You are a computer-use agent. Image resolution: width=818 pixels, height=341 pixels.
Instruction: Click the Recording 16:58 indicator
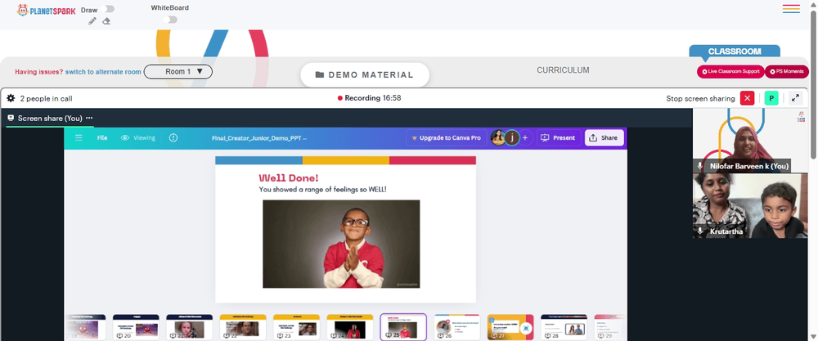pyautogui.click(x=370, y=98)
